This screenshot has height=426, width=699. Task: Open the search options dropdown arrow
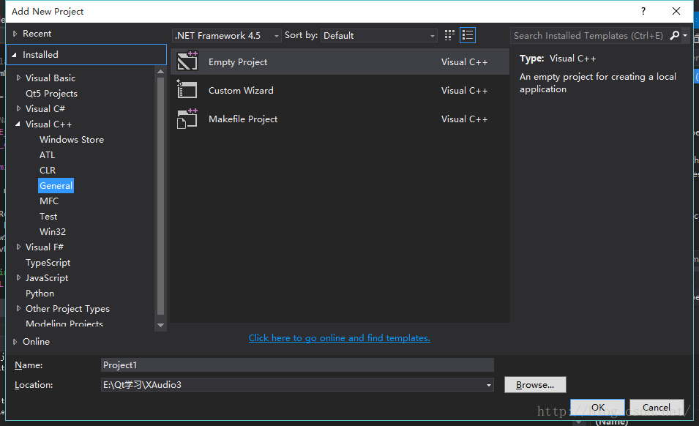(x=685, y=35)
